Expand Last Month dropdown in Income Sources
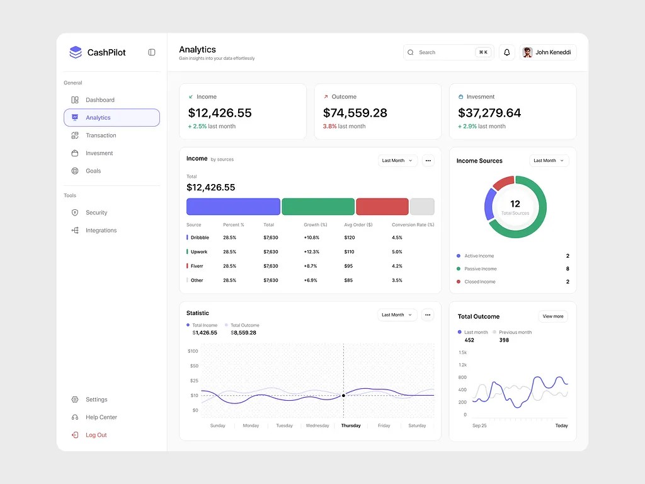This screenshot has width=645, height=484. 549,161
